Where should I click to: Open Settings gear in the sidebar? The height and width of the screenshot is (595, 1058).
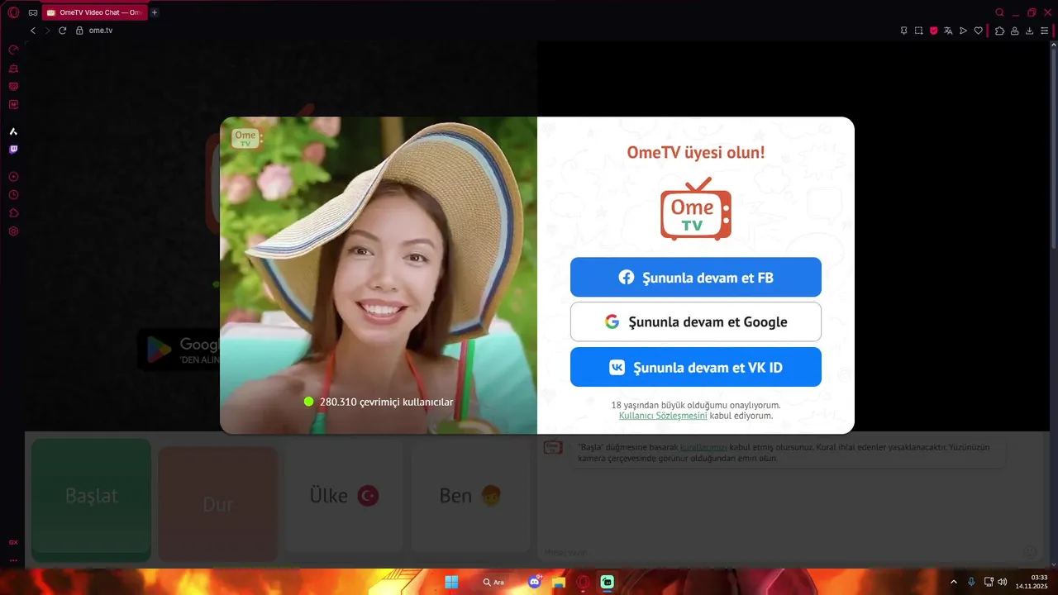click(13, 231)
